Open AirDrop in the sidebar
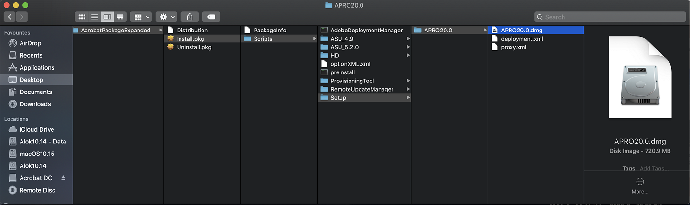 tap(36, 43)
